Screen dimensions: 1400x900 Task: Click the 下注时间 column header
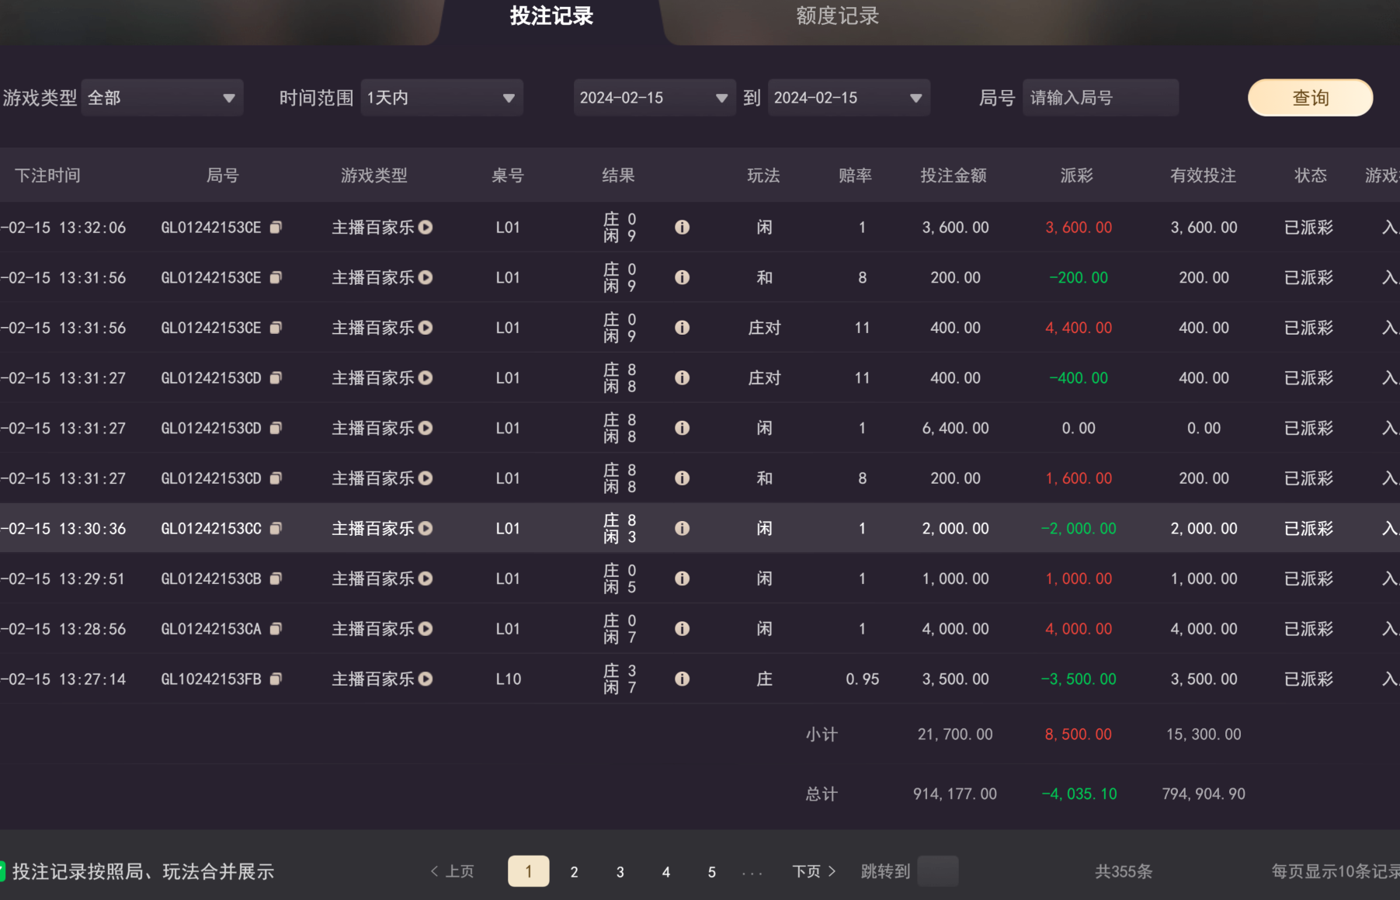(48, 175)
